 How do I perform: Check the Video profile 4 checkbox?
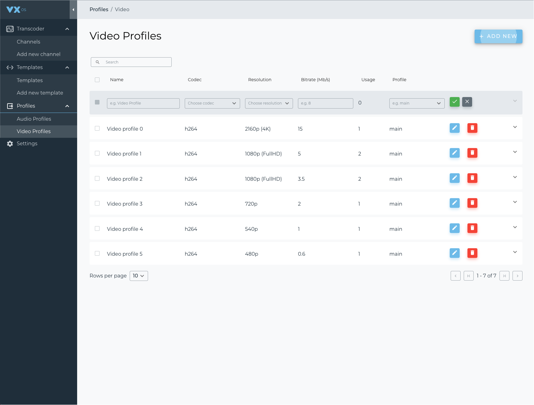coord(97,229)
